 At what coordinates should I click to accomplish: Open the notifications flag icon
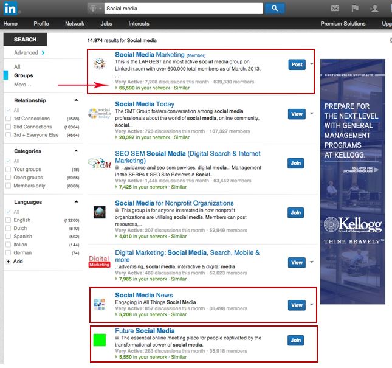click(354, 9)
